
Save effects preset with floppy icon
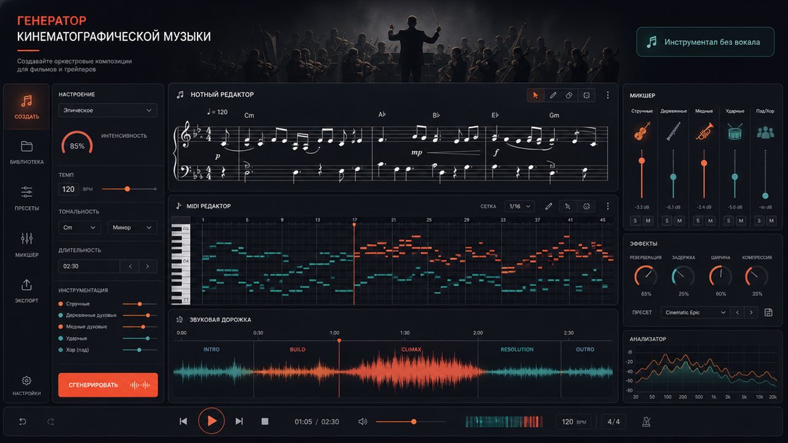tap(768, 313)
